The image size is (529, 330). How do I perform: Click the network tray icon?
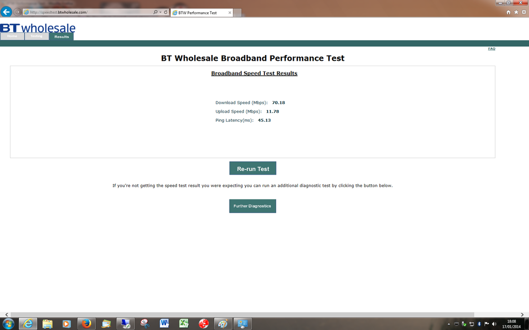(x=472, y=324)
